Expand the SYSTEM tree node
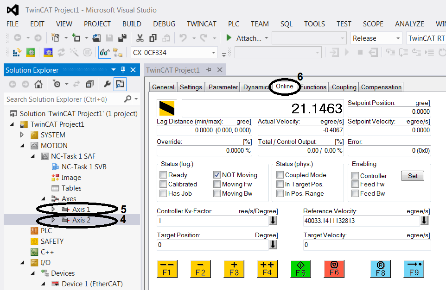446x290 pixels. tap(22, 135)
